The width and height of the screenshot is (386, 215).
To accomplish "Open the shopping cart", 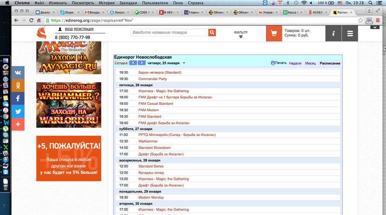I will click(274, 34).
